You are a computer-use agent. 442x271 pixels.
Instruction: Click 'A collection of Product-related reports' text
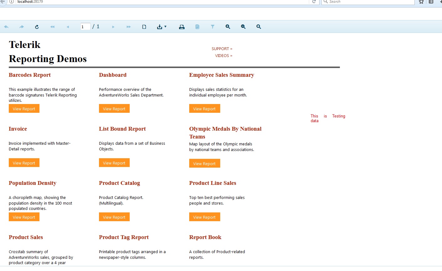coord(217,255)
